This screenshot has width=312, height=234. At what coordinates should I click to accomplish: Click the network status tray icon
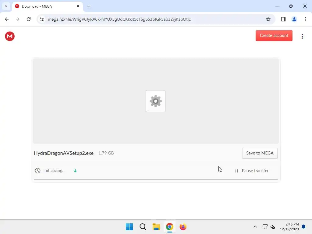[265, 227]
